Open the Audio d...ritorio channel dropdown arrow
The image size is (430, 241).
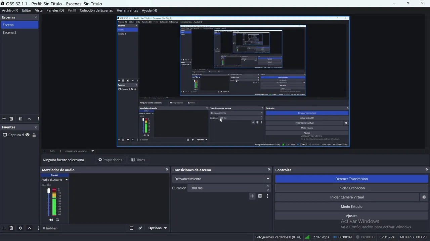point(66,180)
